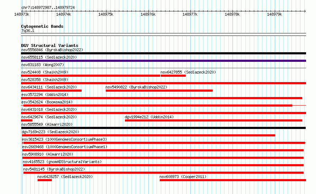Open the nsv5490822 (ByrskaBishop2022) label
This screenshot has height=194, width=316.
136,87
